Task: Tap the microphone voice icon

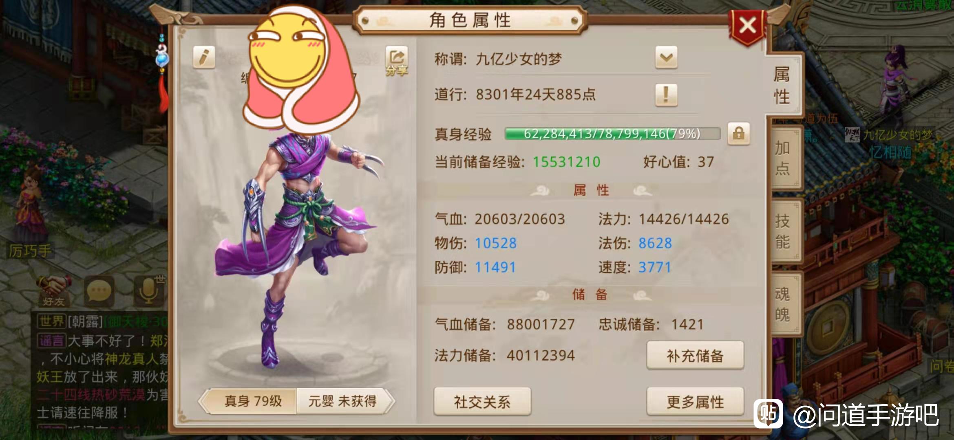Action: coord(149,291)
